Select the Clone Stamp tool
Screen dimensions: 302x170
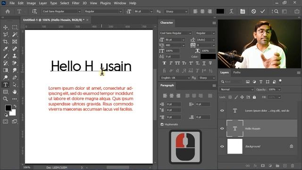pos(15,56)
